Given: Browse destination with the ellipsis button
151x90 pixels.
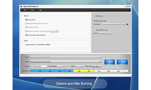Looking at the screenshot, I should coord(124,24).
